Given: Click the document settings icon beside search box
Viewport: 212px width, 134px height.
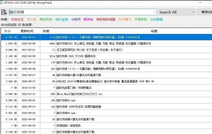Looking at the screenshot, I should [4, 12].
